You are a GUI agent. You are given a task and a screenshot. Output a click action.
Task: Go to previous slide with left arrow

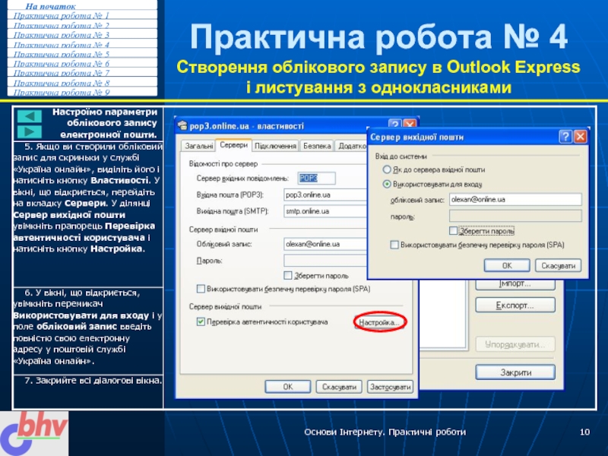point(29,116)
